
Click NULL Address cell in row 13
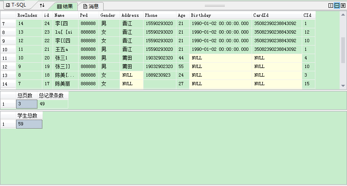pos(132,75)
